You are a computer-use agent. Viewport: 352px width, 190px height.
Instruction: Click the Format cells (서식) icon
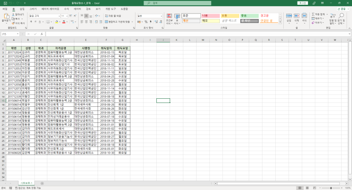point(304,16)
